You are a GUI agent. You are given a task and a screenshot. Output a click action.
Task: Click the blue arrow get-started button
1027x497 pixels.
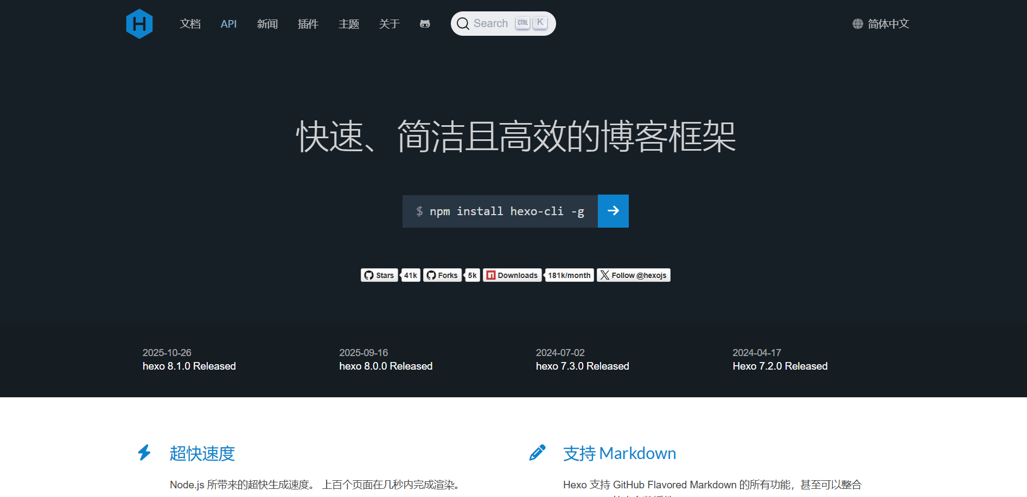coord(613,211)
